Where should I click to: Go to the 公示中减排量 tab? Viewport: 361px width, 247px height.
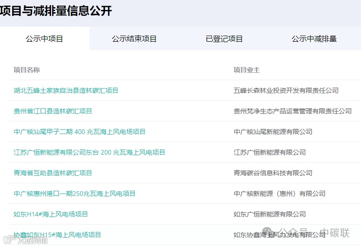coord(314,39)
